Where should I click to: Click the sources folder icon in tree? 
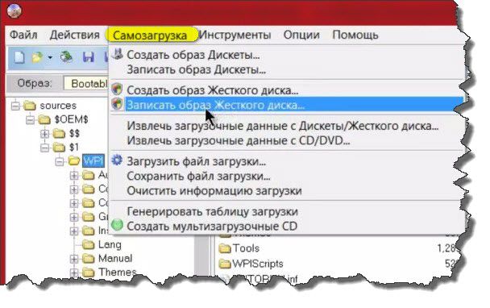30,106
